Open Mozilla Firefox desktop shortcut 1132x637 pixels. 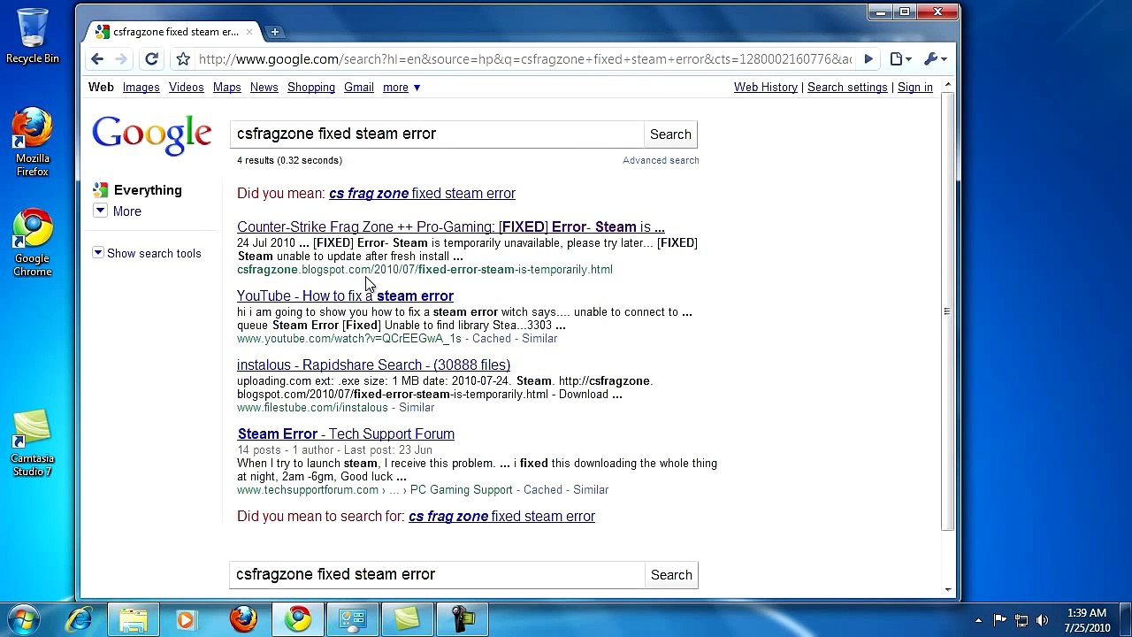pos(33,142)
